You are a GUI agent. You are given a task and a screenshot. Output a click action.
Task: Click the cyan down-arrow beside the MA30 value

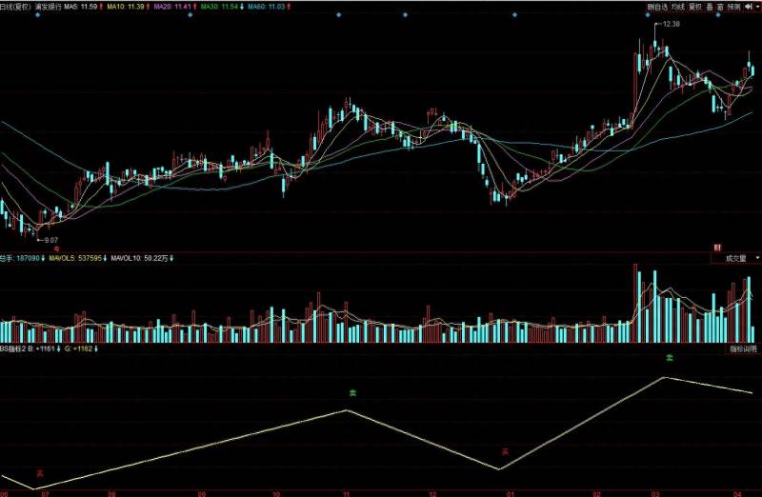pos(242,7)
